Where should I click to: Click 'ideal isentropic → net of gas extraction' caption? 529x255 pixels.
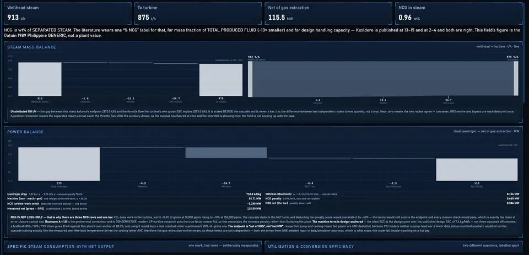[x=487, y=131]
